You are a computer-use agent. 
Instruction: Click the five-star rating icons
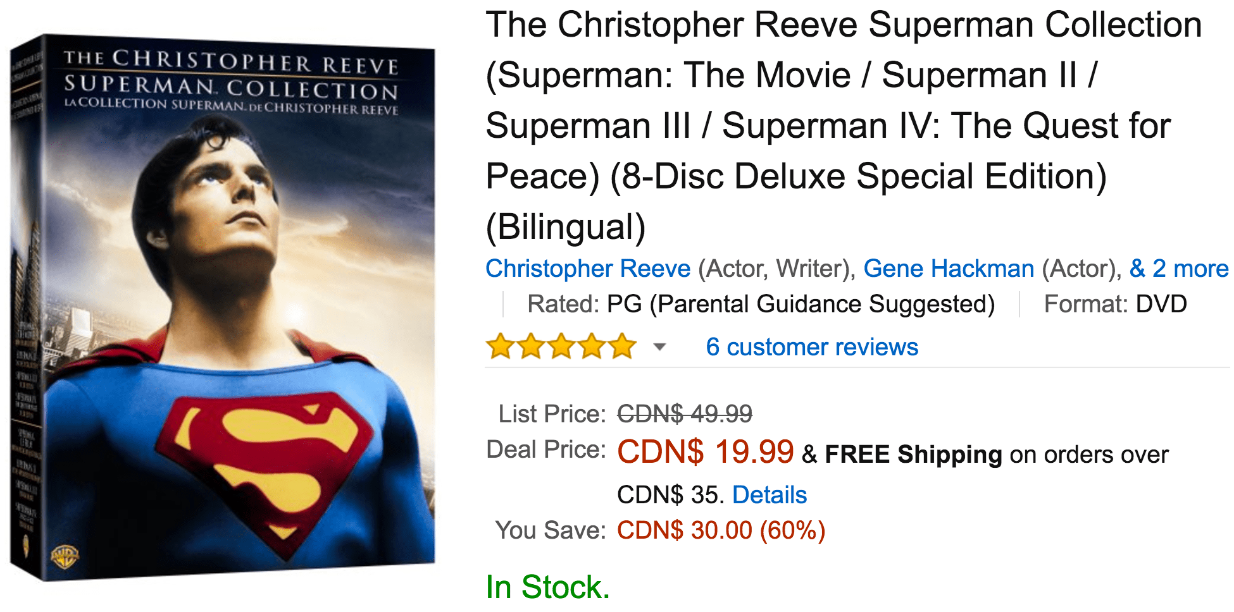561,346
